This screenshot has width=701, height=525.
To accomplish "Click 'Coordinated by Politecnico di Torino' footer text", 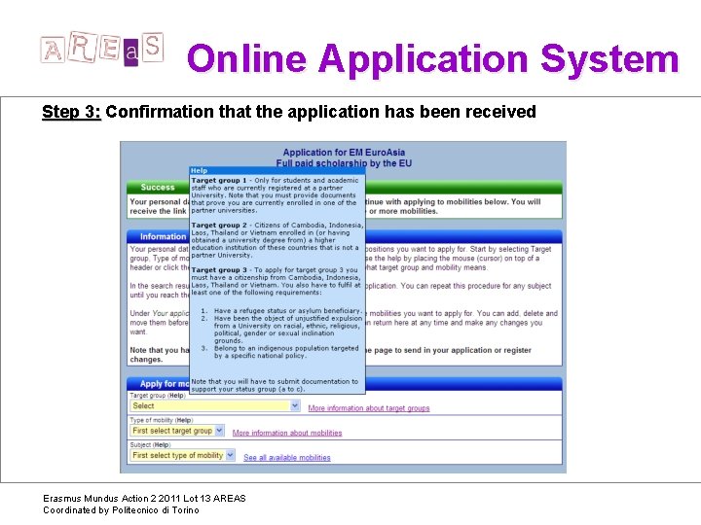I will [121, 509].
